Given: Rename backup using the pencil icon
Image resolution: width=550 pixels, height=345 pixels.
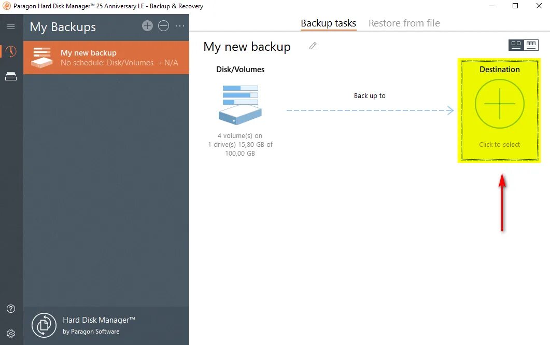Looking at the screenshot, I should pyautogui.click(x=313, y=46).
